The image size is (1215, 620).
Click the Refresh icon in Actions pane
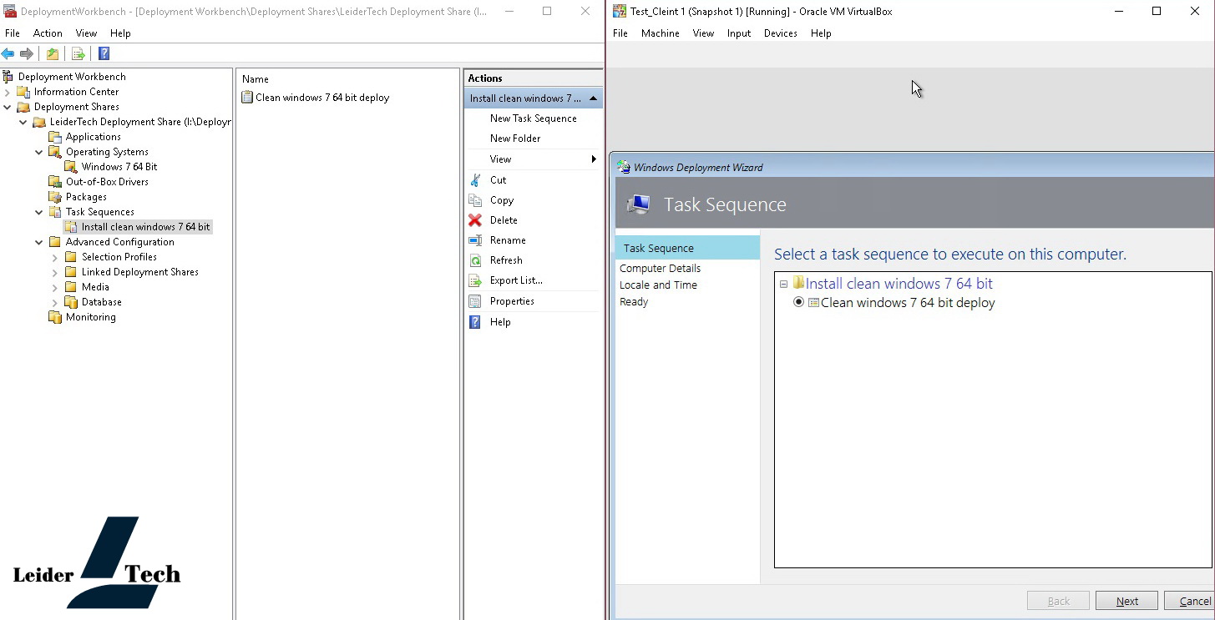pos(475,260)
